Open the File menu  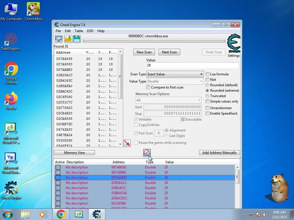[x=58, y=31]
